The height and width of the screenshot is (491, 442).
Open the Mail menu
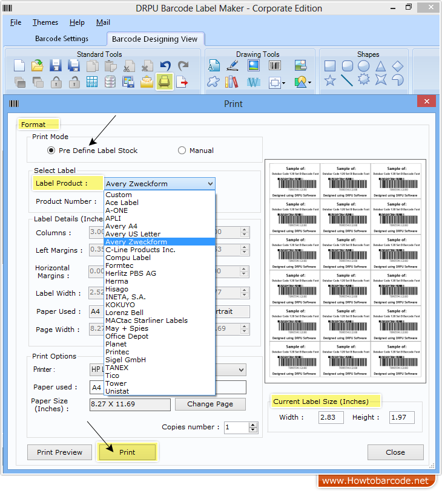click(x=103, y=22)
